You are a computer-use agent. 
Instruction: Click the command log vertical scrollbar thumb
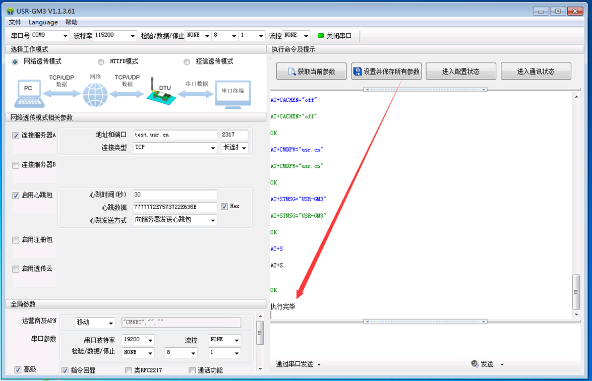tap(576, 292)
